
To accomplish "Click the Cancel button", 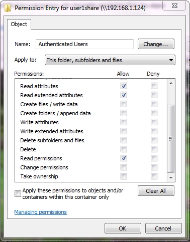I will (x=163, y=228).
